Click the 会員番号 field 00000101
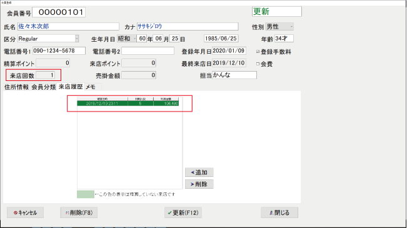The image size is (407, 228). tap(59, 12)
